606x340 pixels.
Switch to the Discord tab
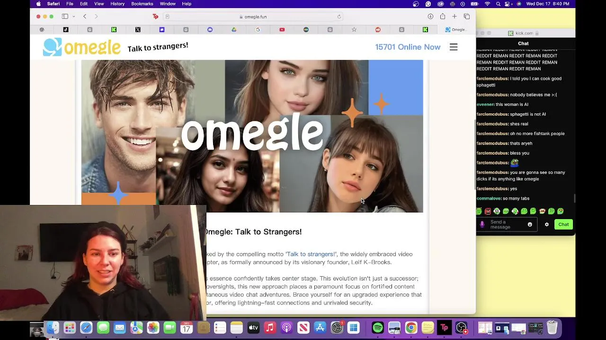point(210,30)
